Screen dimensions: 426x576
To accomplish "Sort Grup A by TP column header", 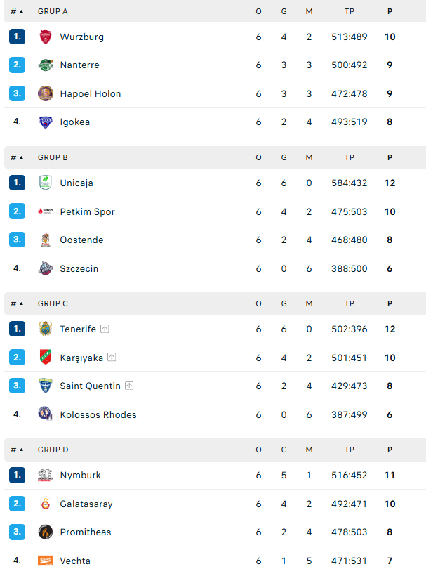I will pyautogui.click(x=350, y=11).
